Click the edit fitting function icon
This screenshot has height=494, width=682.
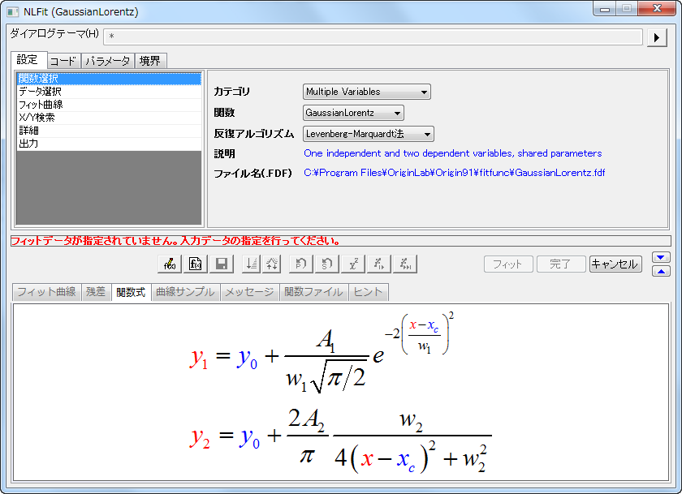point(169,264)
